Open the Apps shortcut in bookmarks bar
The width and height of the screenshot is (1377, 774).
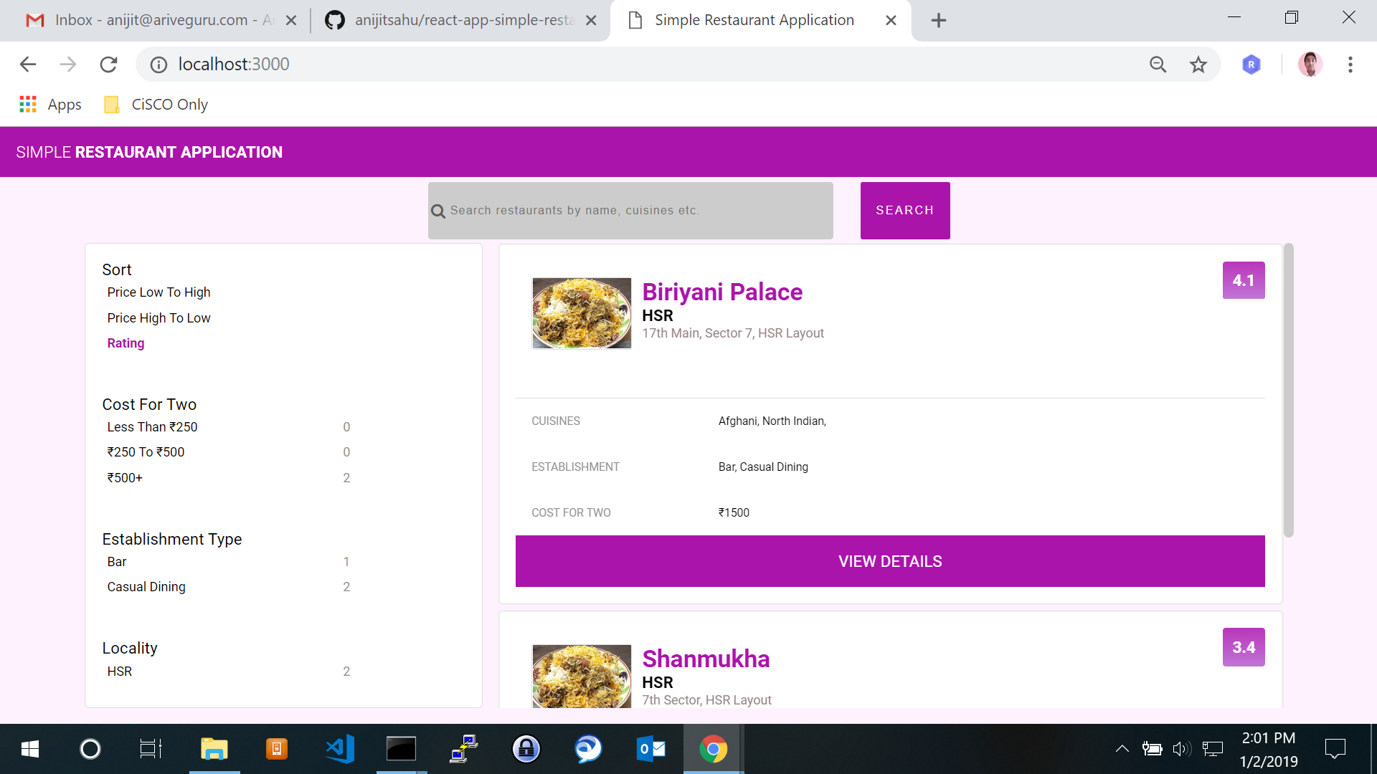[x=50, y=105]
